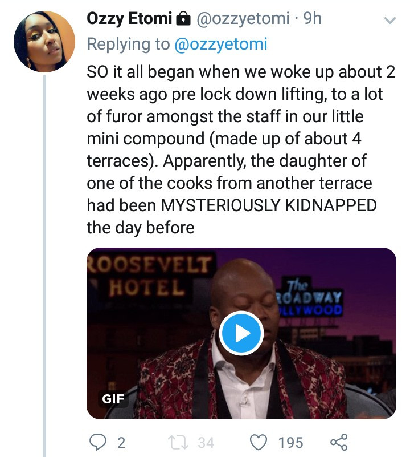Retweet this post using the retweet icon
410x457 pixels.
(x=176, y=442)
